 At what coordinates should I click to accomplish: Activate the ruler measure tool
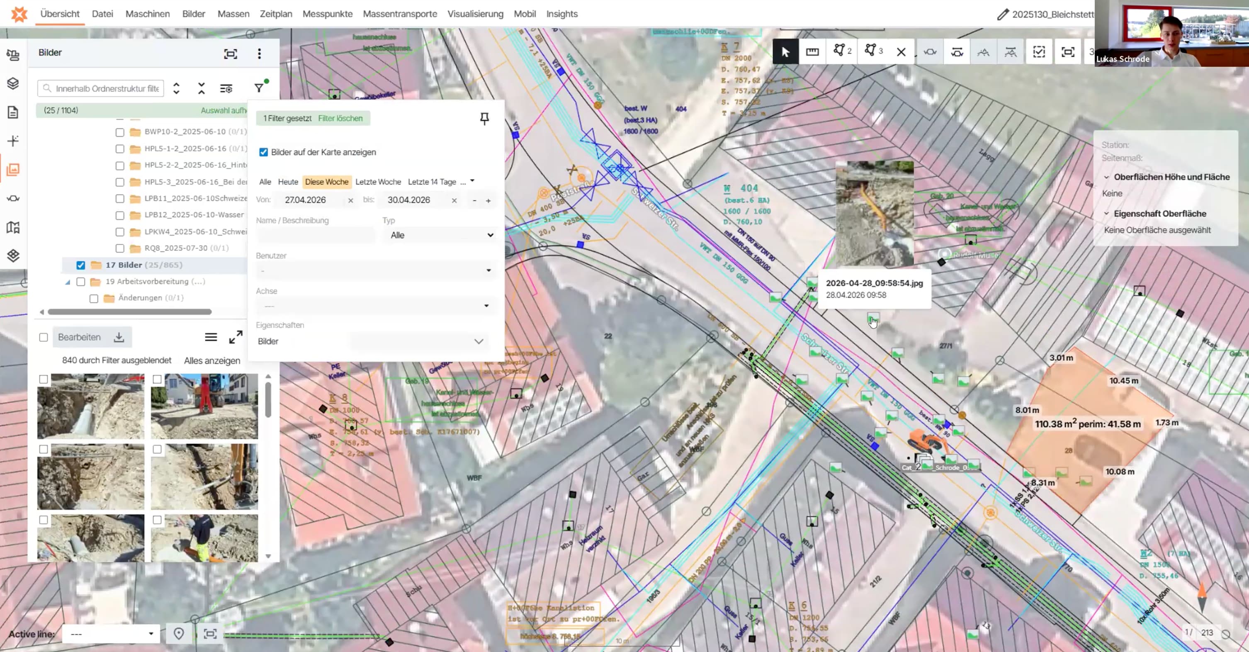[x=812, y=52]
